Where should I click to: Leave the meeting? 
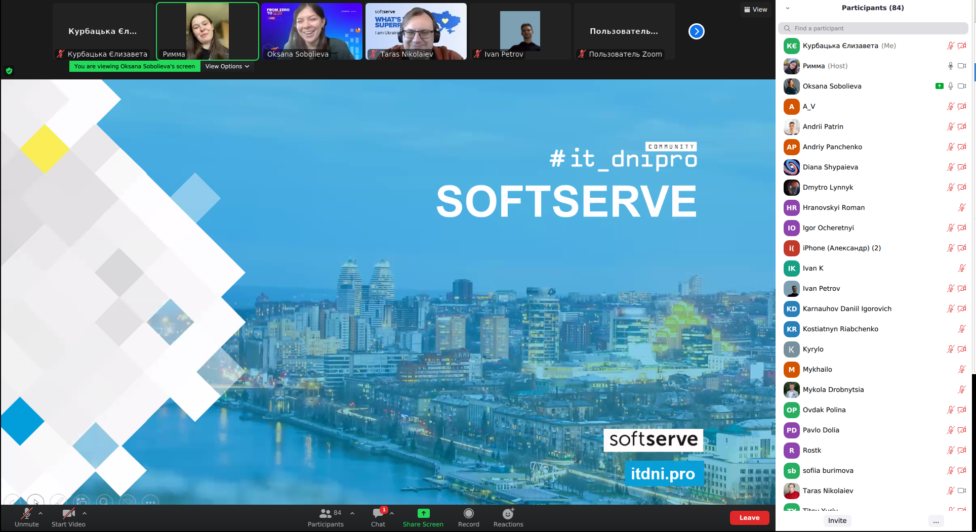point(749,518)
